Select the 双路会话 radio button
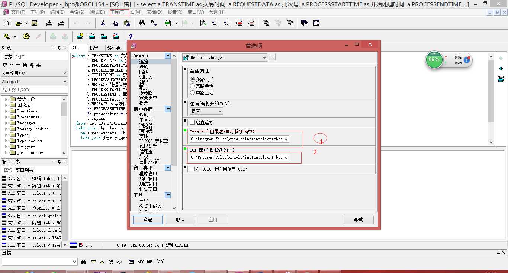 click(x=192, y=86)
